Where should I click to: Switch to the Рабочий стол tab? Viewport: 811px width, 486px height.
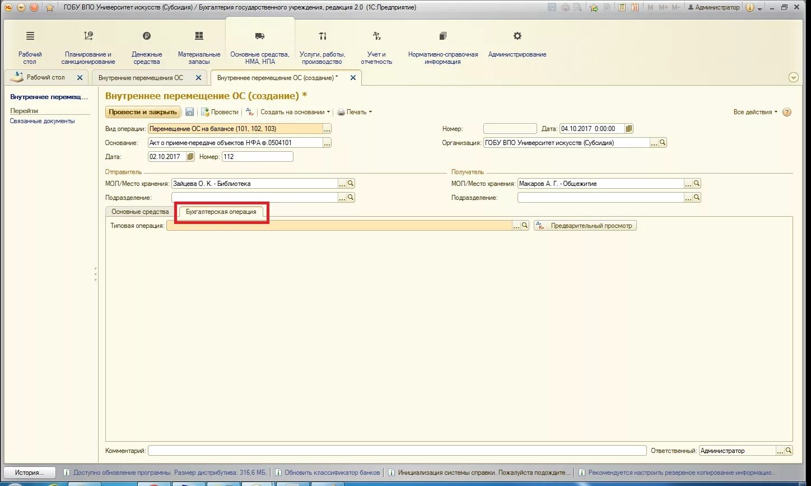tap(45, 77)
